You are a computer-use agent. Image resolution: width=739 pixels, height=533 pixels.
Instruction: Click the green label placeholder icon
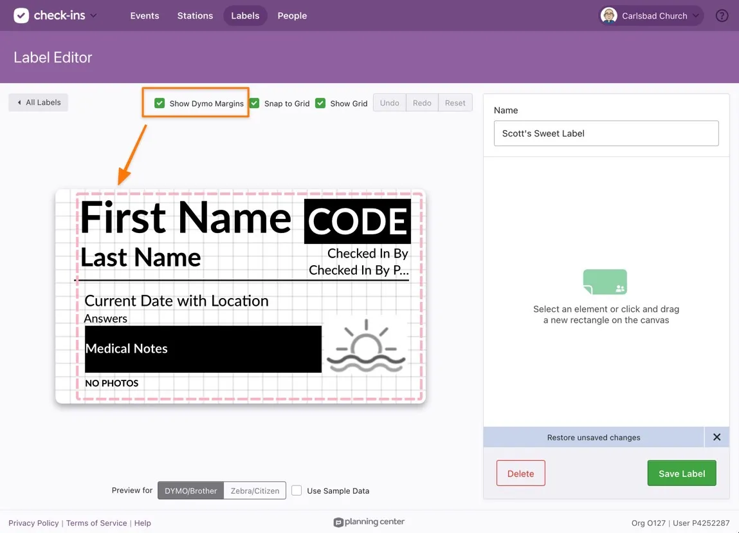pos(605,282)
